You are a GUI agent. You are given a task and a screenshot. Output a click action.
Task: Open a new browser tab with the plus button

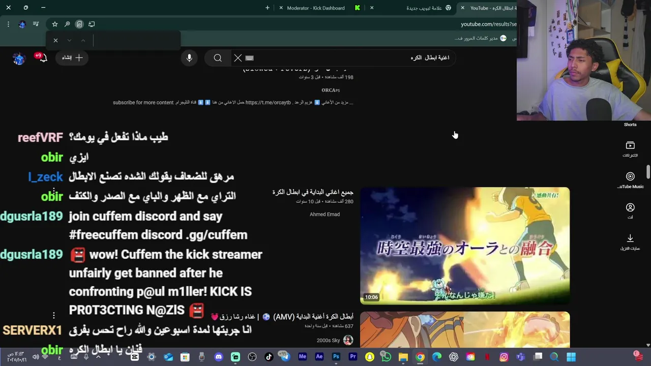pyautogui.click(x=268, y=8)
